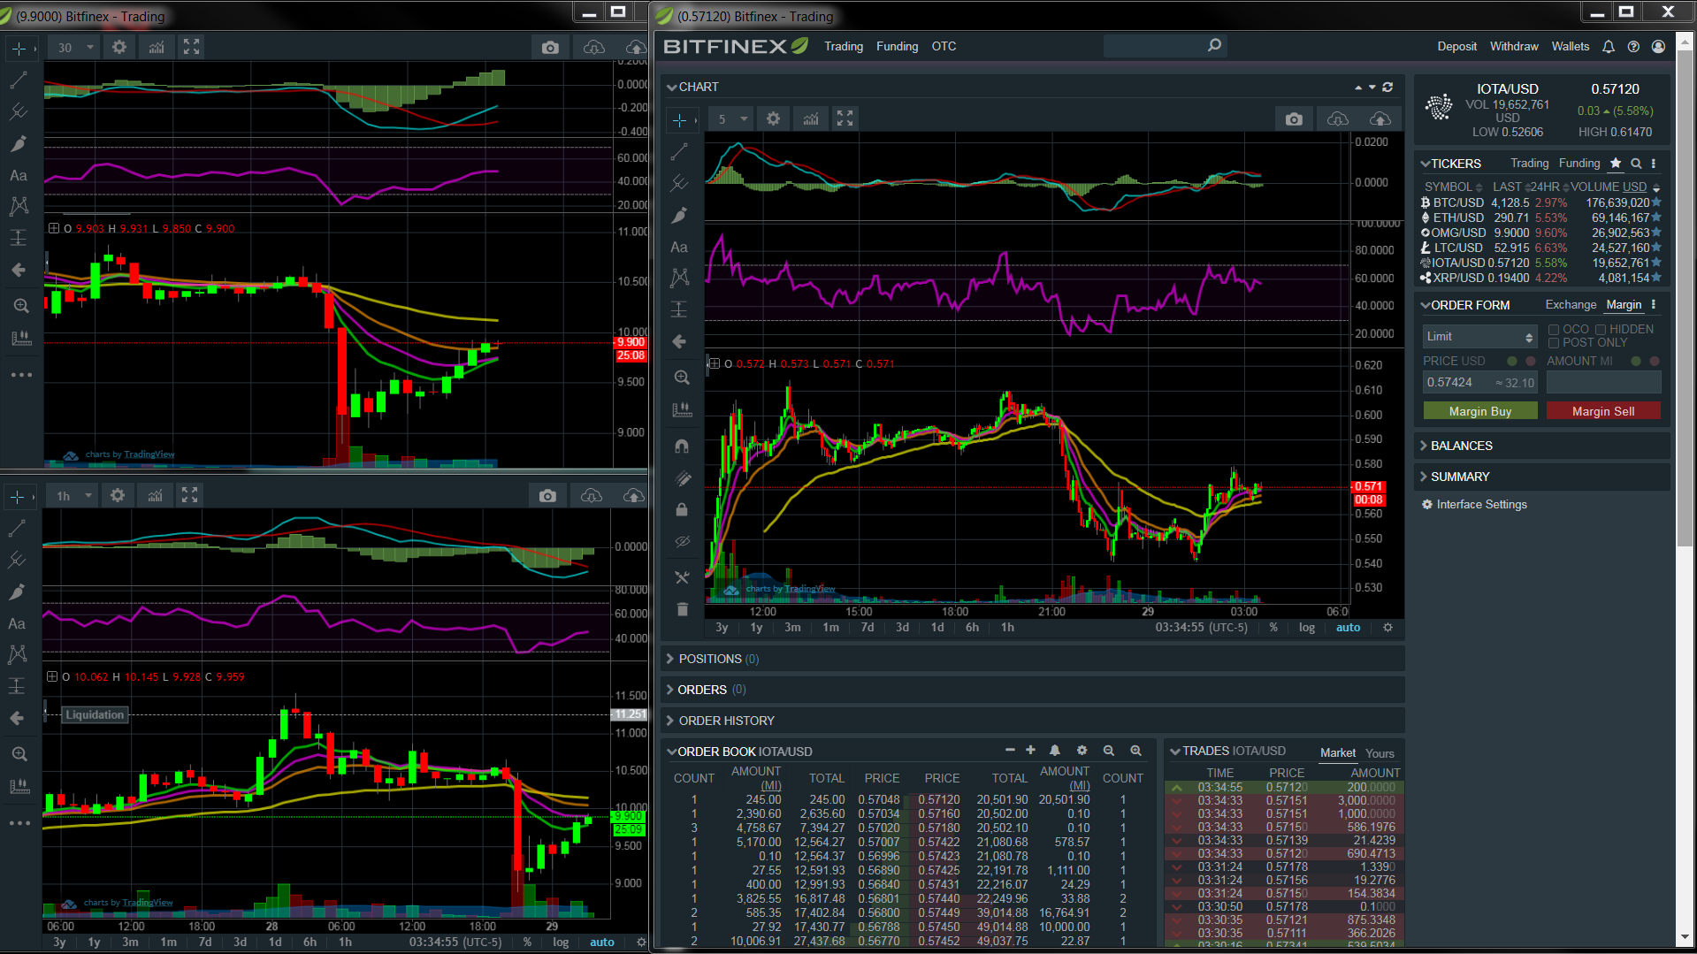Toggle magnet mode in IOTA chart sidebar
The width and height of the screenshot is (1697, 954).
(681, 446)
